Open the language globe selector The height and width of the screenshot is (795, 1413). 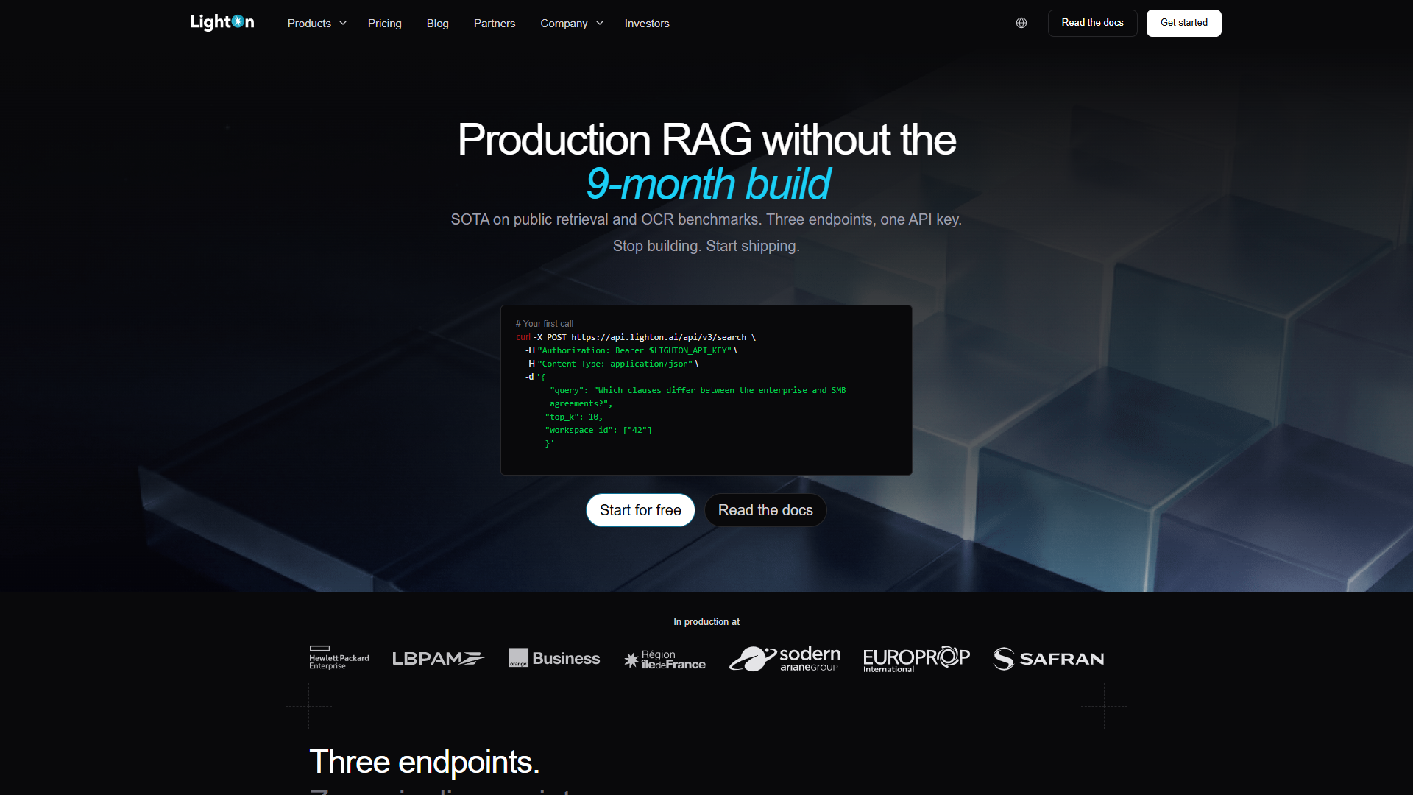(x=1021, y=23)
